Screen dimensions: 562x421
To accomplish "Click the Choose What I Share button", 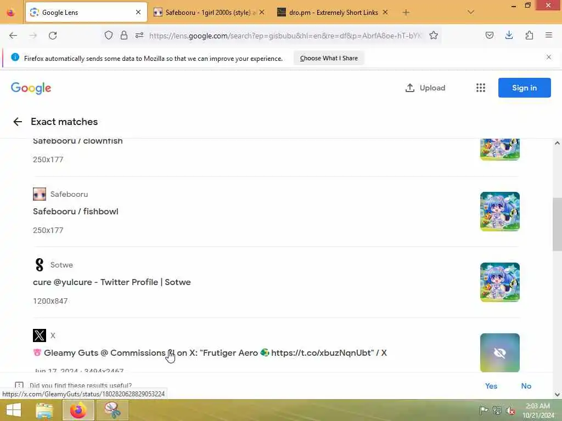I will pyautogui.click(x=329, y=58).
